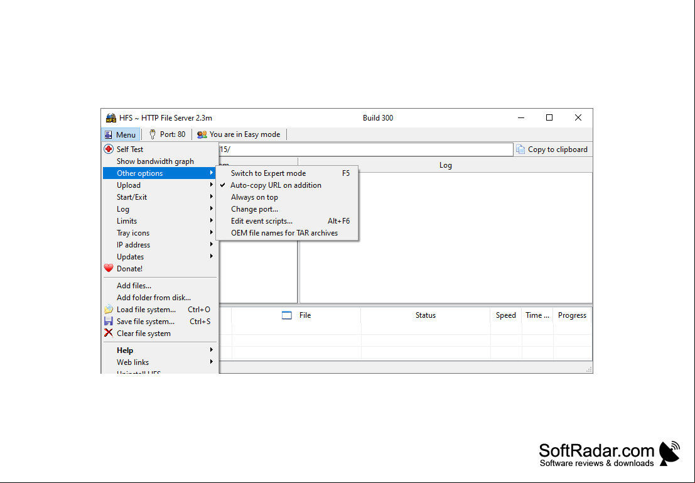Maximize the HFS window
This screenshot has width=695, height=483.
[x=549, y=117]
